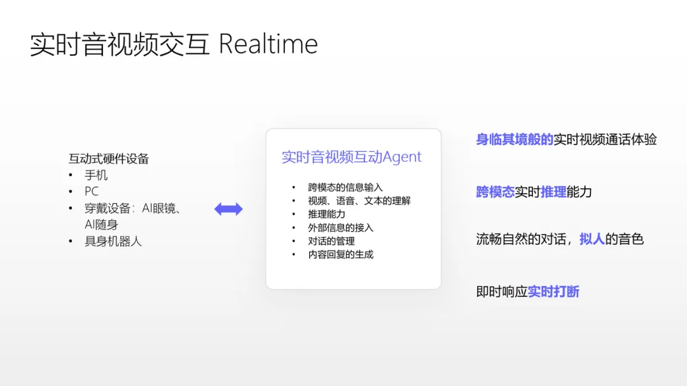Select the 推理能力 bullet item
This screenshot has height=386, width=687.
click(x=326, y=214)
